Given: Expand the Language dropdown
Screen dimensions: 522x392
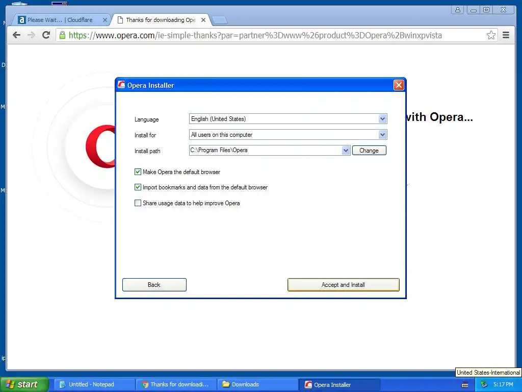Looking at the screenshot, I should coord(382,118).
